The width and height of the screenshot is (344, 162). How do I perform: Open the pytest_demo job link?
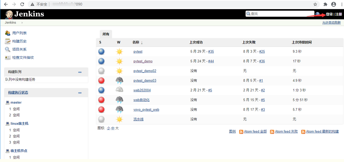point(143,61)
